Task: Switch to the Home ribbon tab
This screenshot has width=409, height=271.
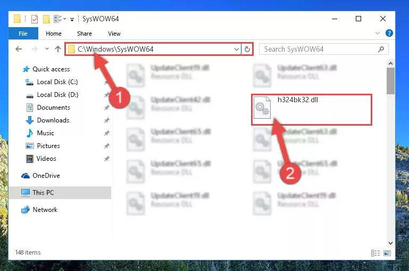Action: click(x=54, y=34)
